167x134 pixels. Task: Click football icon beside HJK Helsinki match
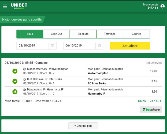coord(24,79)
